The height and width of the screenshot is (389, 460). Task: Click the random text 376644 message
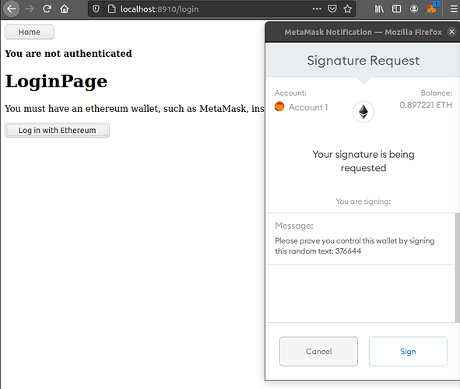point(355,246)
